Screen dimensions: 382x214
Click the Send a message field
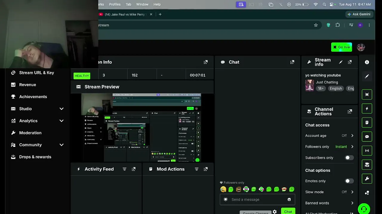point(257,199)
